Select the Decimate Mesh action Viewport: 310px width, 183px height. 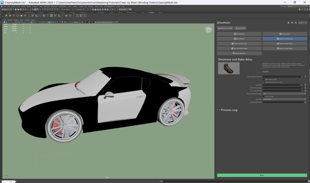tap(285, 34)
